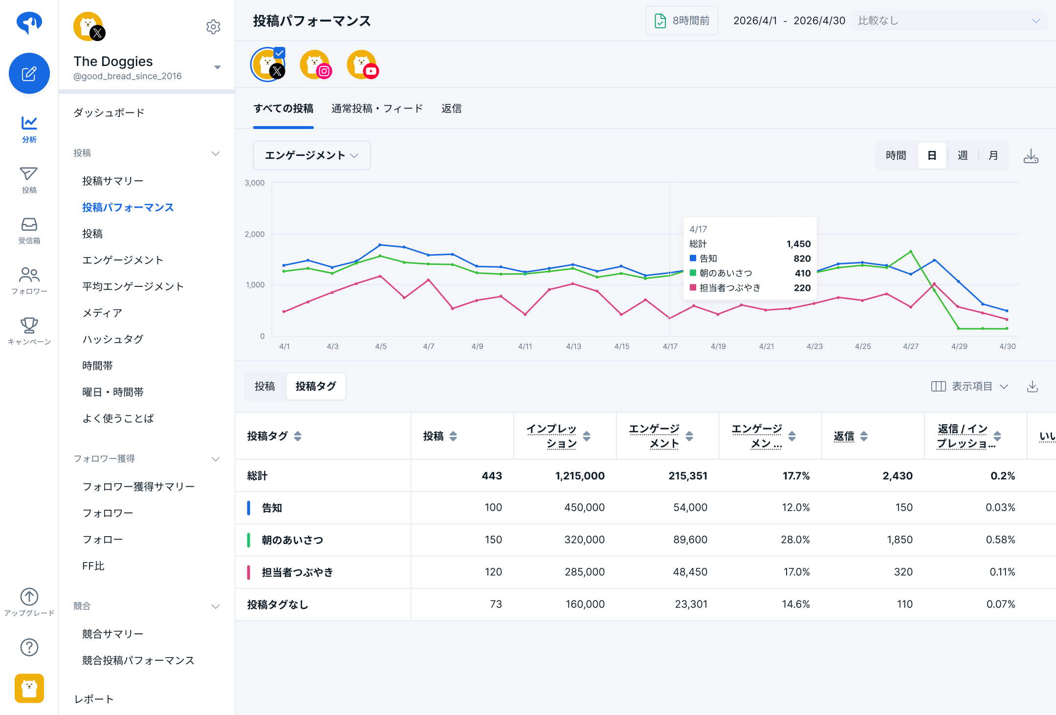Download the engagement chart data

[x=1031, y=156]
